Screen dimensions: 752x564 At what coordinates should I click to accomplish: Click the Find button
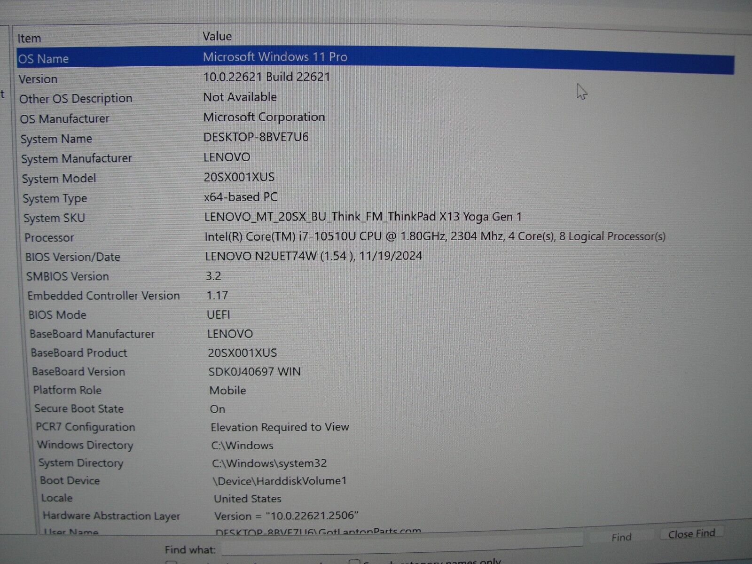[x=621, y=537]
